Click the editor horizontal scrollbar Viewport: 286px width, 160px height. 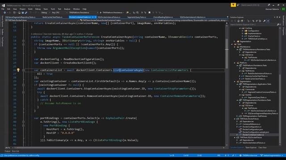[x=102, y=148]
